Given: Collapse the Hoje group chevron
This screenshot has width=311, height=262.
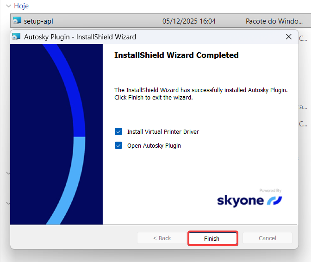Looking at the screenshot, I should [x=8, y=6].
